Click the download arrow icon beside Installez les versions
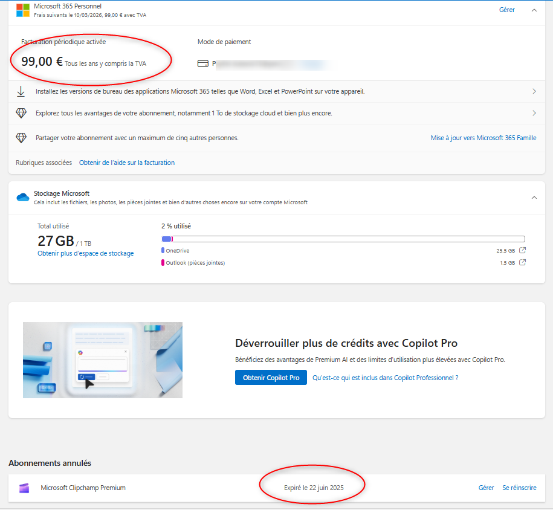The height and width of the screenshot is (510, 553). point(21,91)
